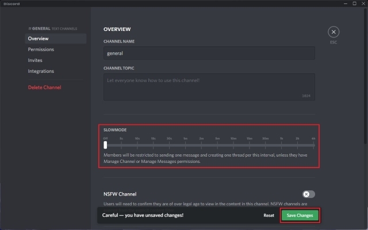This screenshot has height=230, width=368.
Task: Click the settings page vertical scrollbar
Action: (366, 77)
